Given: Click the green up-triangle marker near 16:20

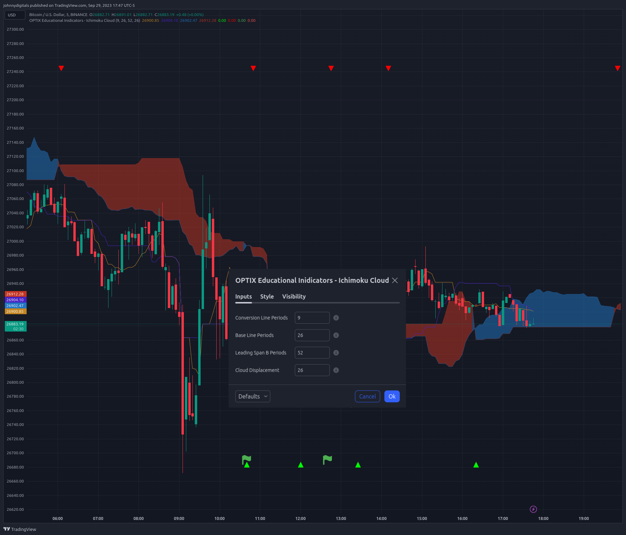Looking at the screenshot, I should click(476, 465).
